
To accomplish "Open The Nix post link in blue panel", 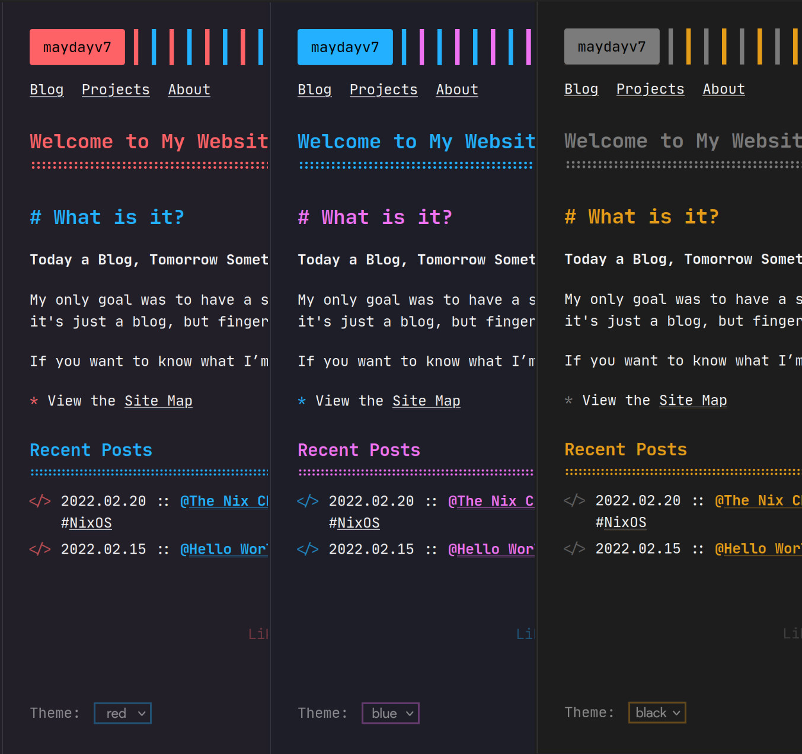I will pos(491,501).
